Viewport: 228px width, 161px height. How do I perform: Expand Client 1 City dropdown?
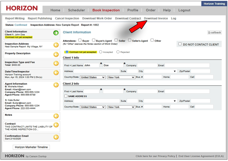[175, 71]
